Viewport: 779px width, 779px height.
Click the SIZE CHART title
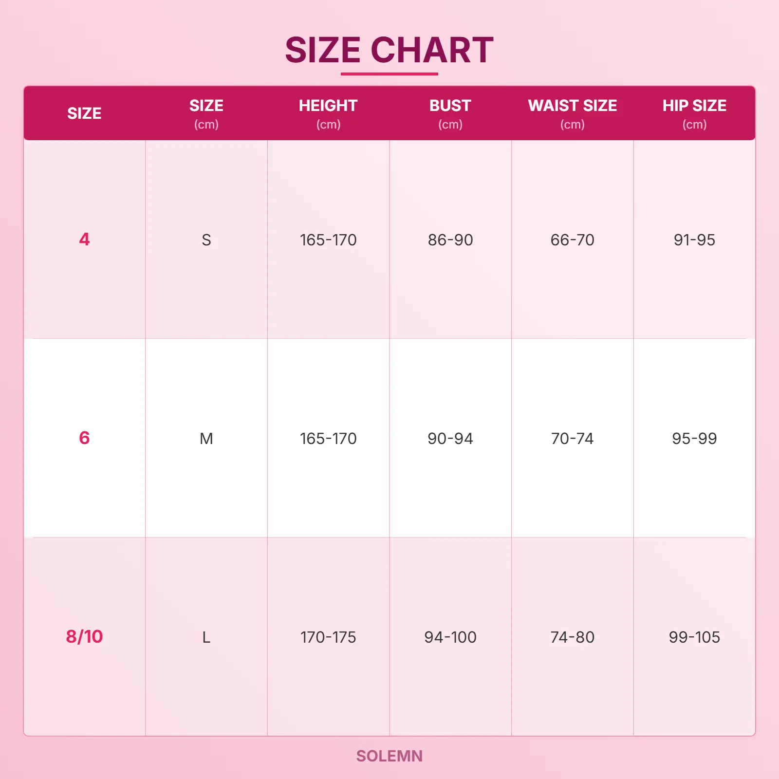(x=389, y=50)
